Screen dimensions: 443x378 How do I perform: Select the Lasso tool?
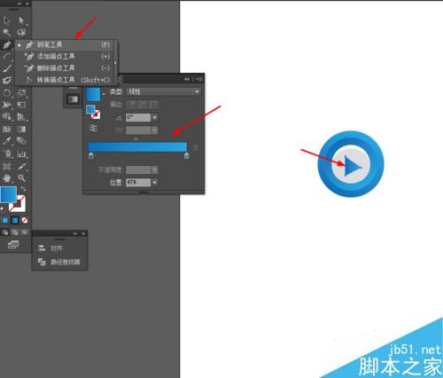pyautogui.click(x=21, y=33)
